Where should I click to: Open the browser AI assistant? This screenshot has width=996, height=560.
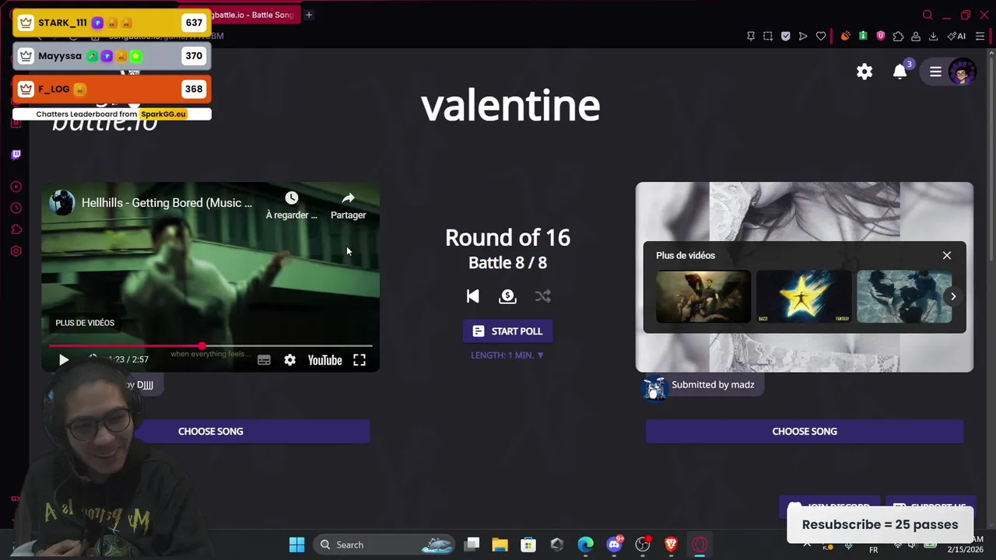(x=956, y=36)
